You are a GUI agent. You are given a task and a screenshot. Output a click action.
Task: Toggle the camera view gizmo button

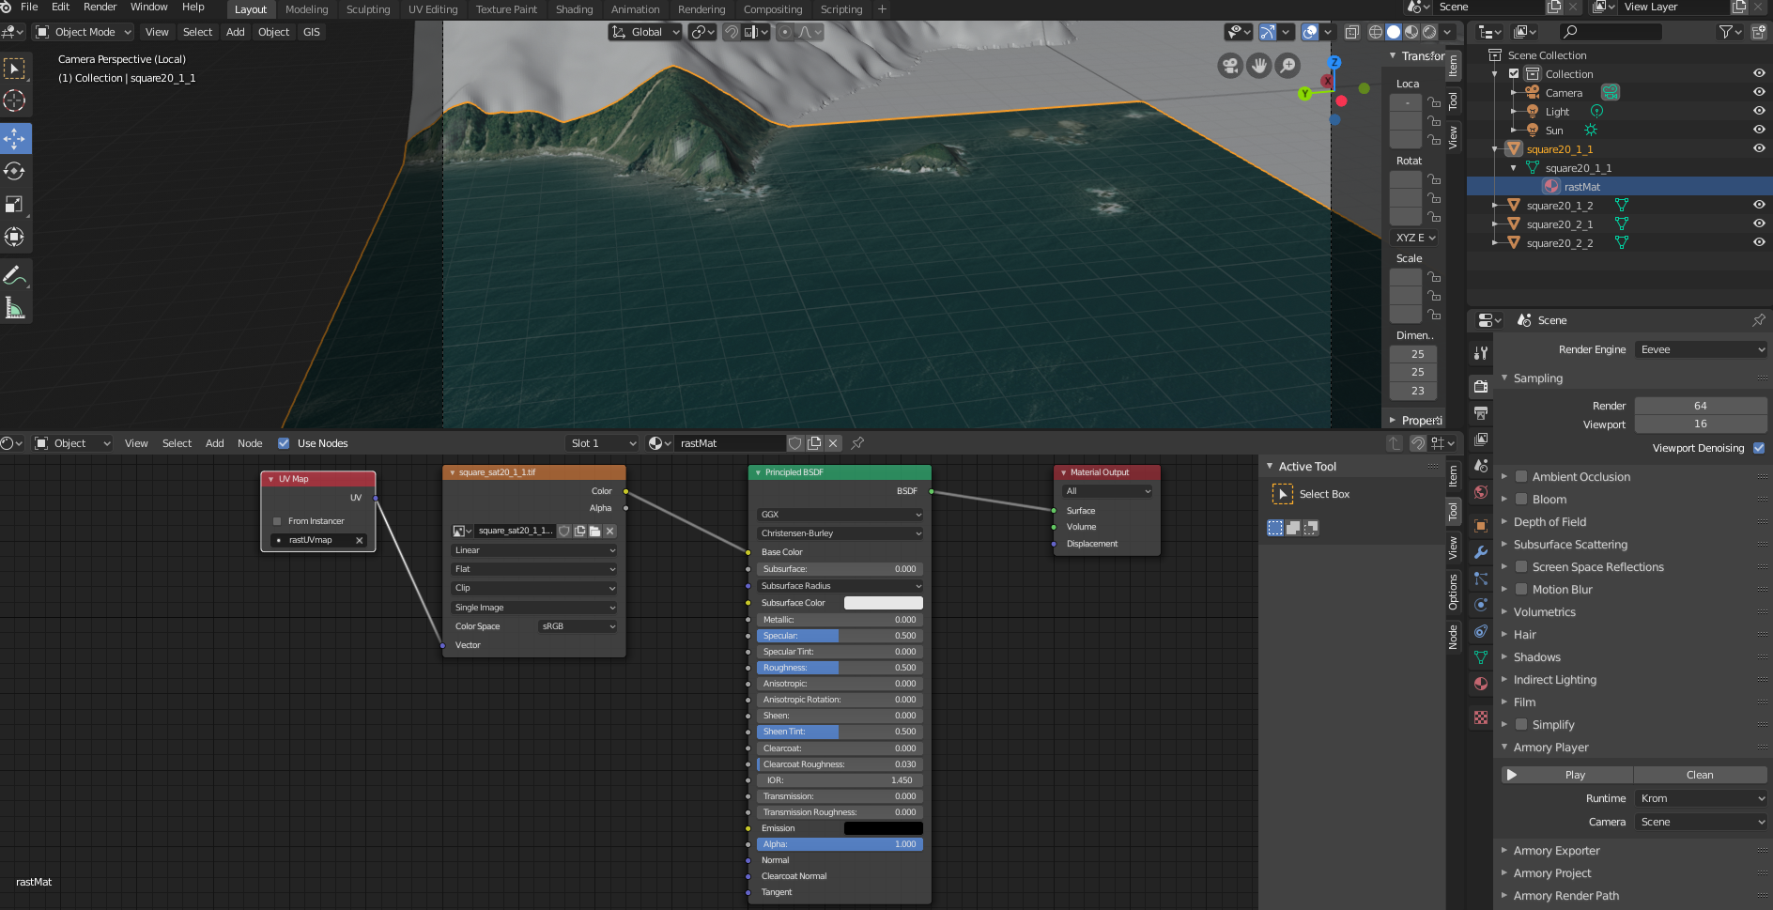tap(1230, 66)
